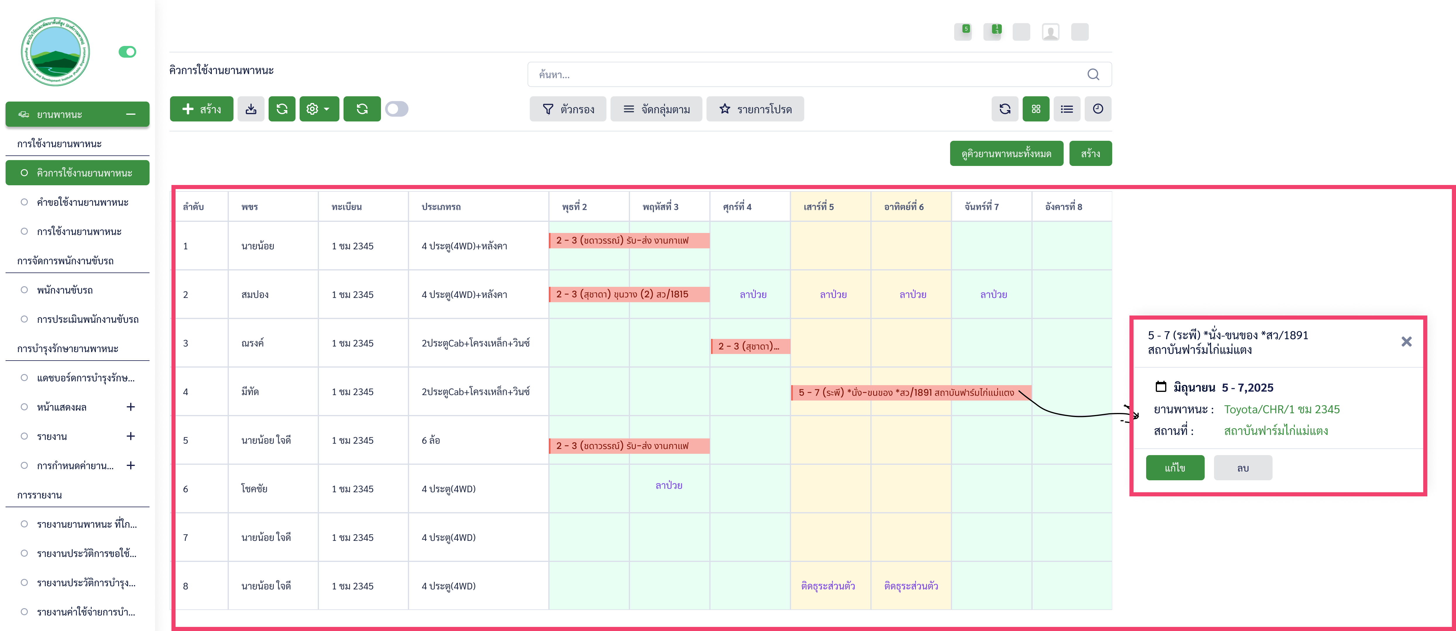Screen dimensions: 1456x631
Task: Toggle the green switch near logo
Action: point(127,52)
